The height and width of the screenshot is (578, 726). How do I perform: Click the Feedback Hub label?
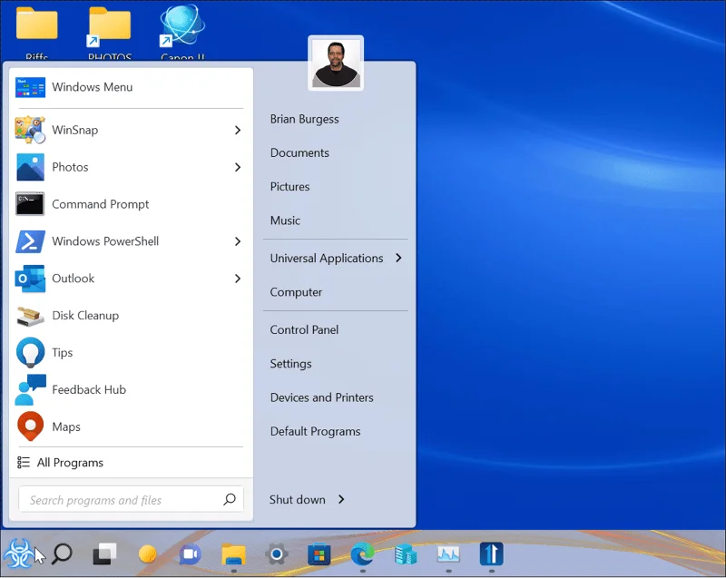pos(89,389)
